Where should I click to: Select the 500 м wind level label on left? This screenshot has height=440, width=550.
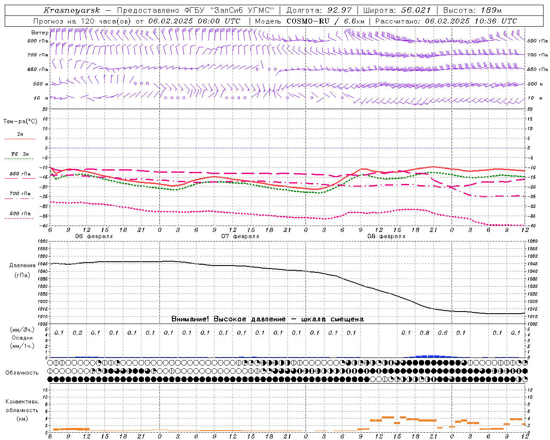pyautogui.click(x=41, y=84)
